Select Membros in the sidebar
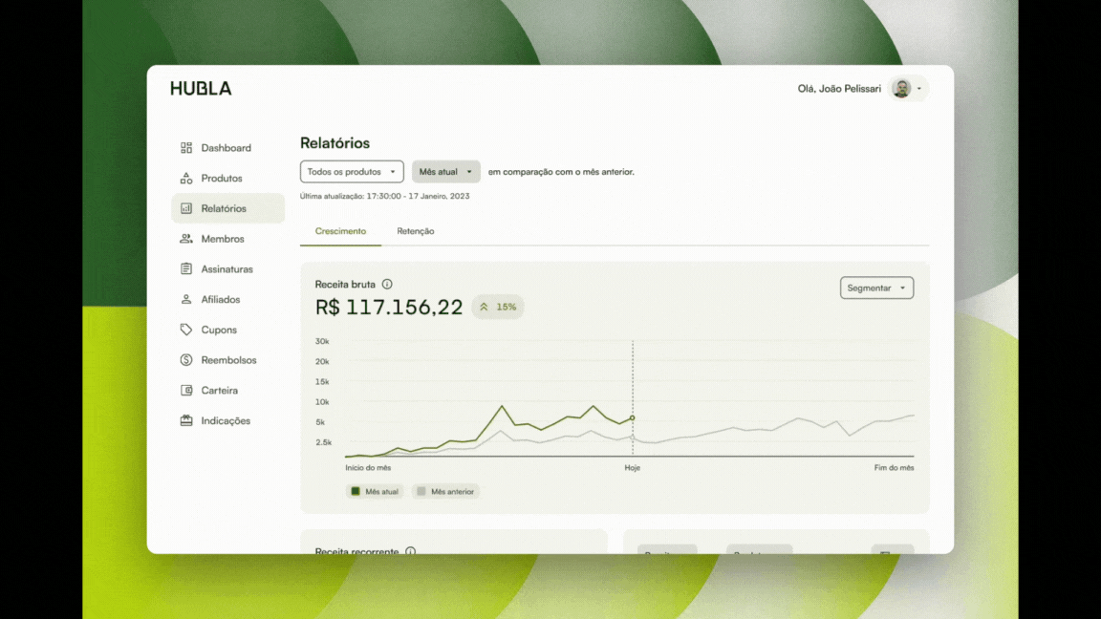Viewport: 1101px width, 619px height. [227, 239]
